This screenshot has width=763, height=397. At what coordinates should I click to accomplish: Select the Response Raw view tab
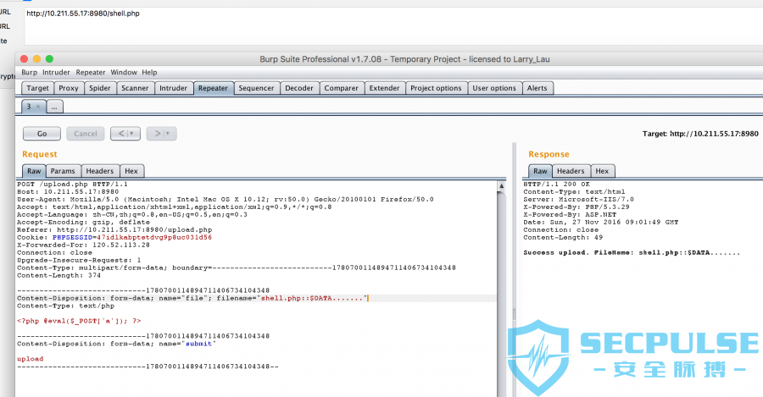(x=540, y=171)
